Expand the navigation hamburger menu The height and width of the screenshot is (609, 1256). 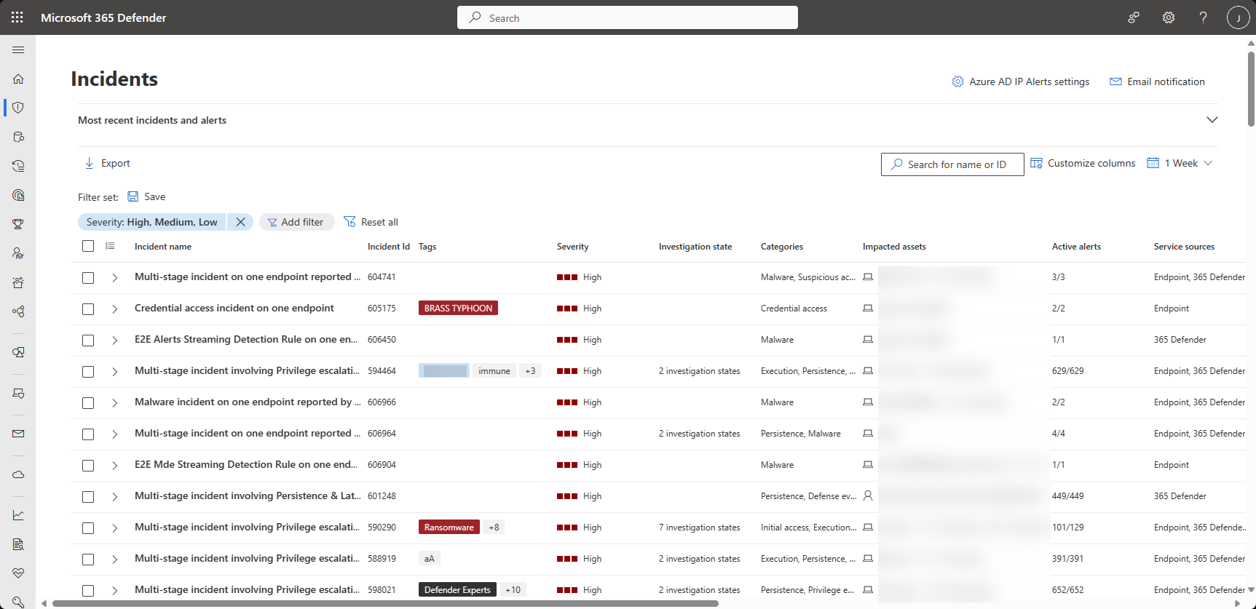pos(18,49)
